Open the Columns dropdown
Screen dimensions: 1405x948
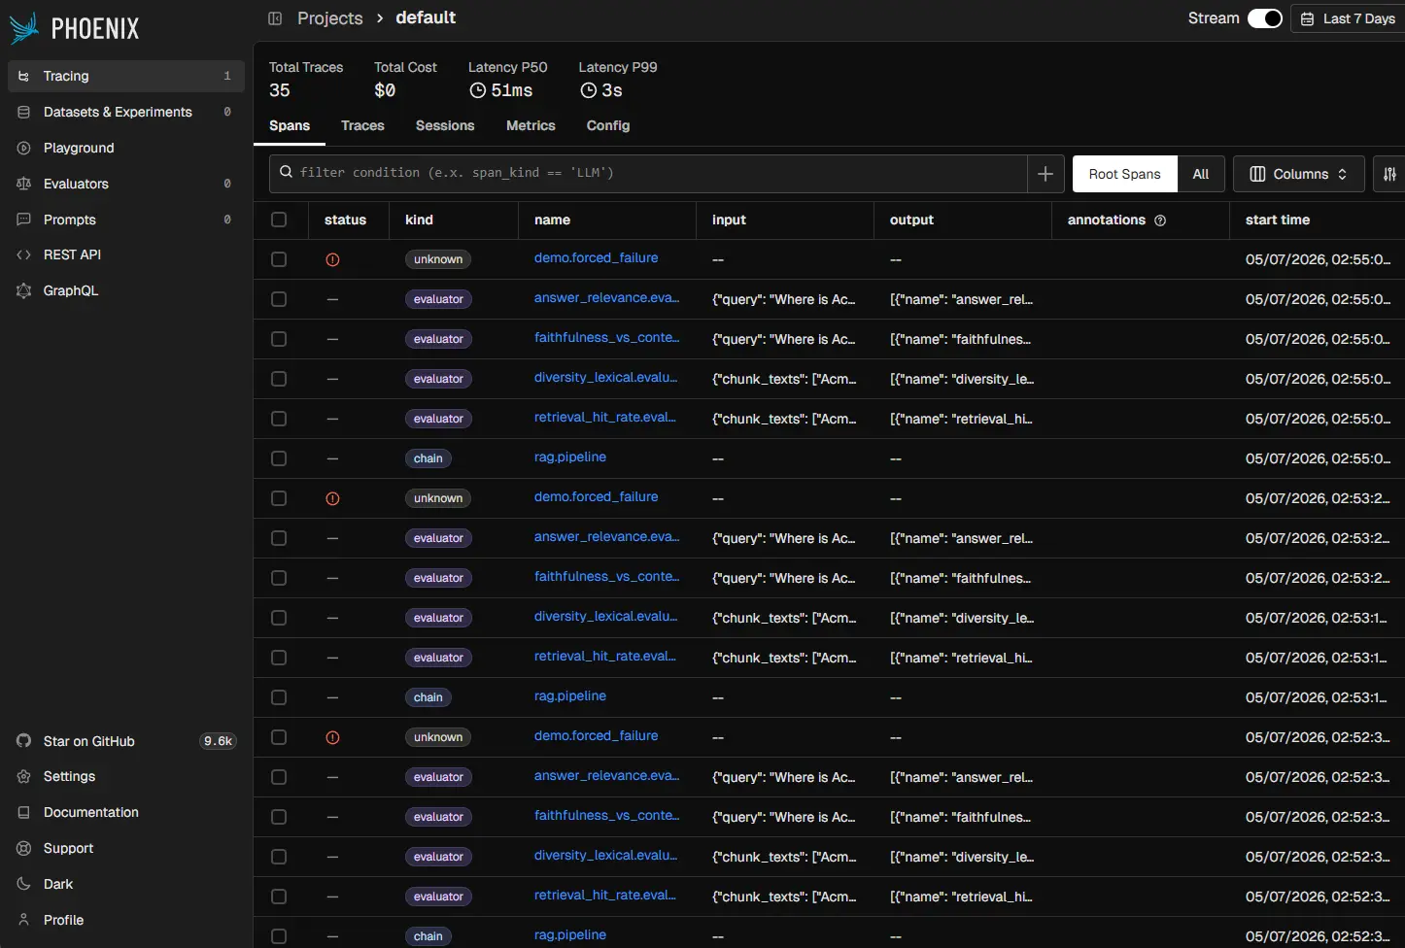click(1299, 174)
